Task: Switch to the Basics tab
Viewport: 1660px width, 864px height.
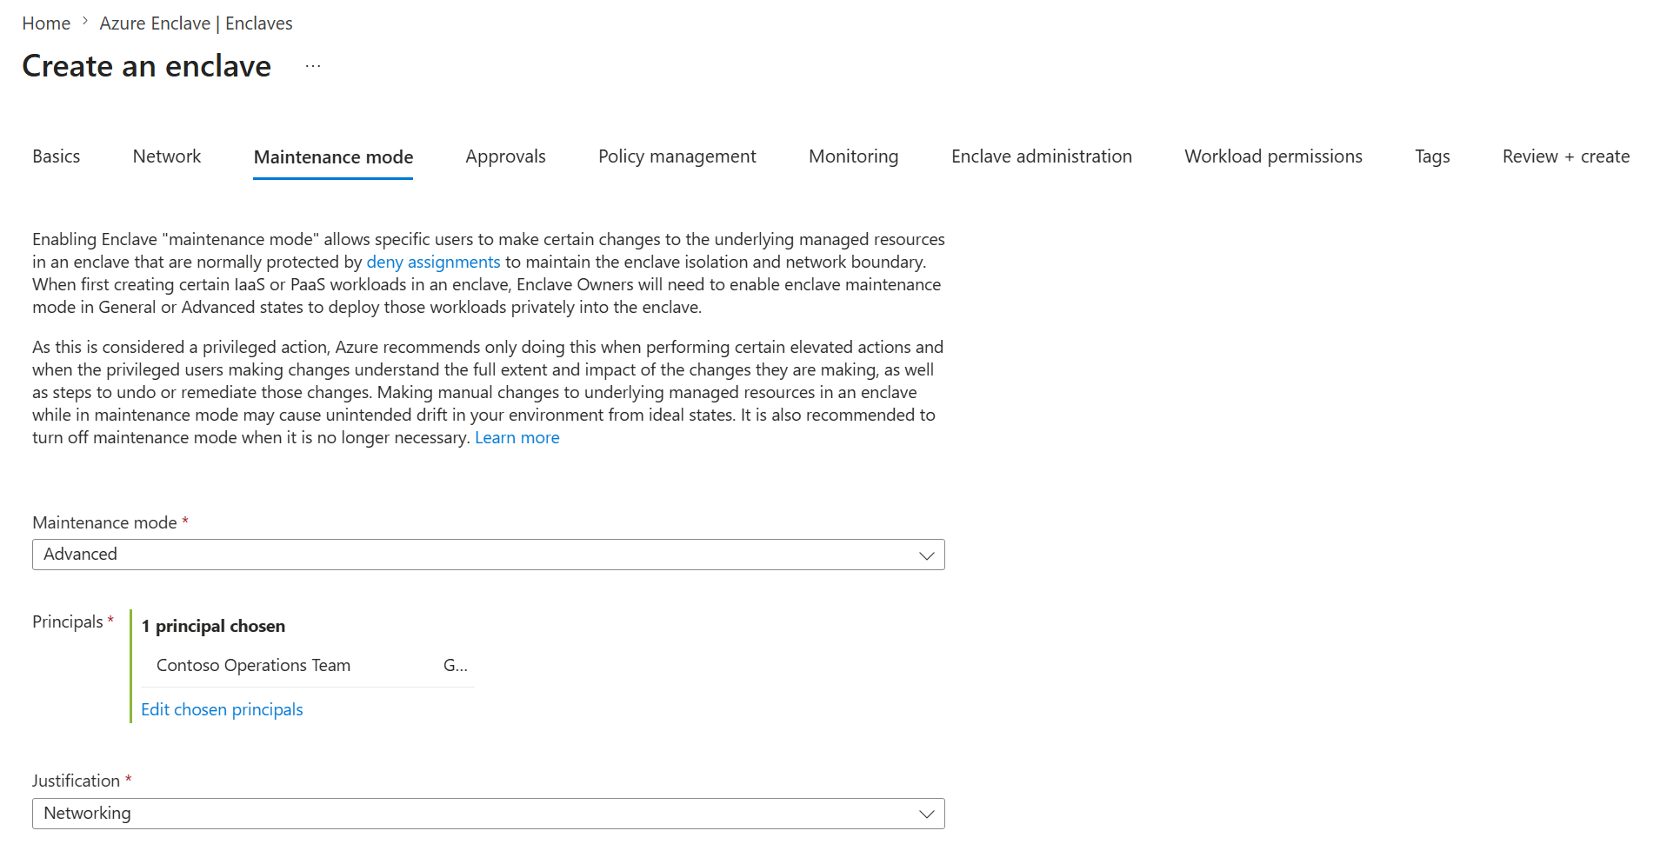Action: pos(57,156)
